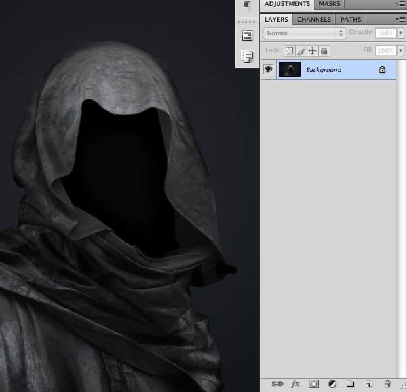Select the Background layer thumbnail
407x392 pixels.
(290, 69)
